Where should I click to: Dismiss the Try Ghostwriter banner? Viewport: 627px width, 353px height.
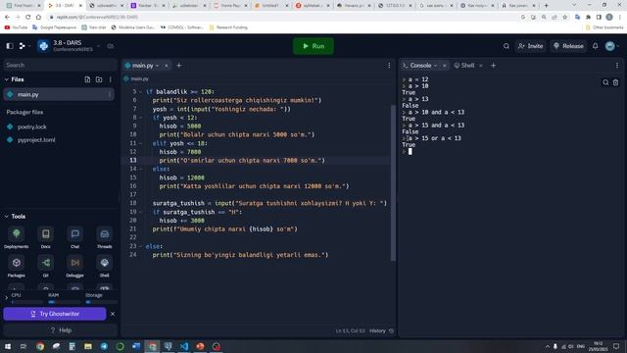pyautogui.click(x=113, y=314)
